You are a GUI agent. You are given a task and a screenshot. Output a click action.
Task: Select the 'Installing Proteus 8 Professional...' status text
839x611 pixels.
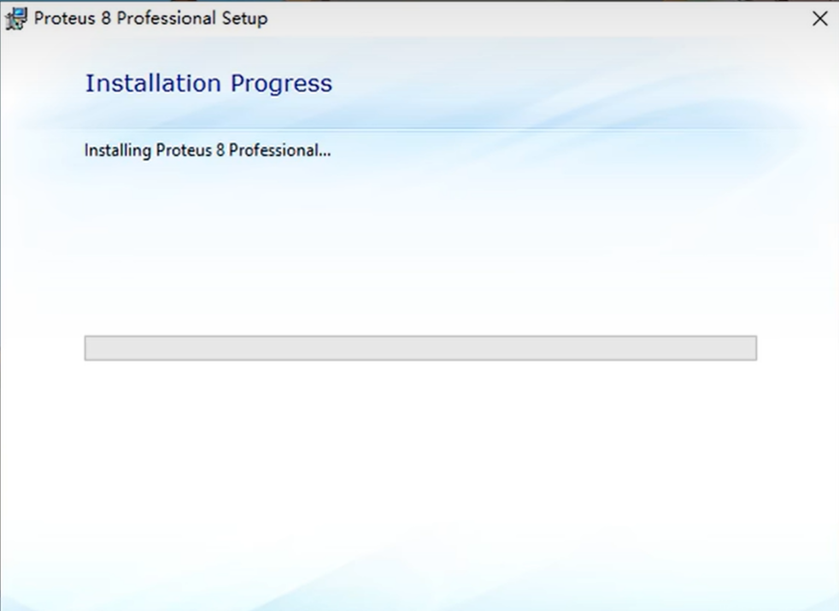coord(208,150)
